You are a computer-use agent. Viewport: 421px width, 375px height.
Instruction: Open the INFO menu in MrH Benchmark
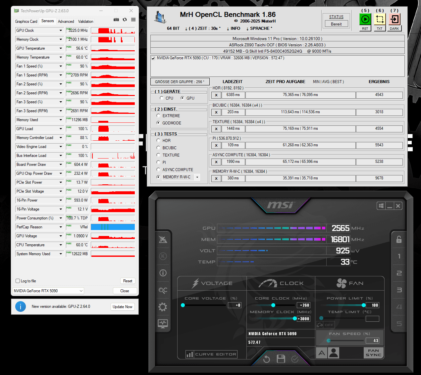click(x=233, y=28)
